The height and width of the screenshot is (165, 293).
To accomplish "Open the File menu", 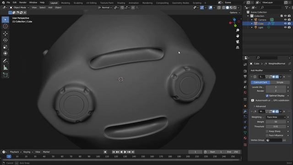I will point(8,2).
